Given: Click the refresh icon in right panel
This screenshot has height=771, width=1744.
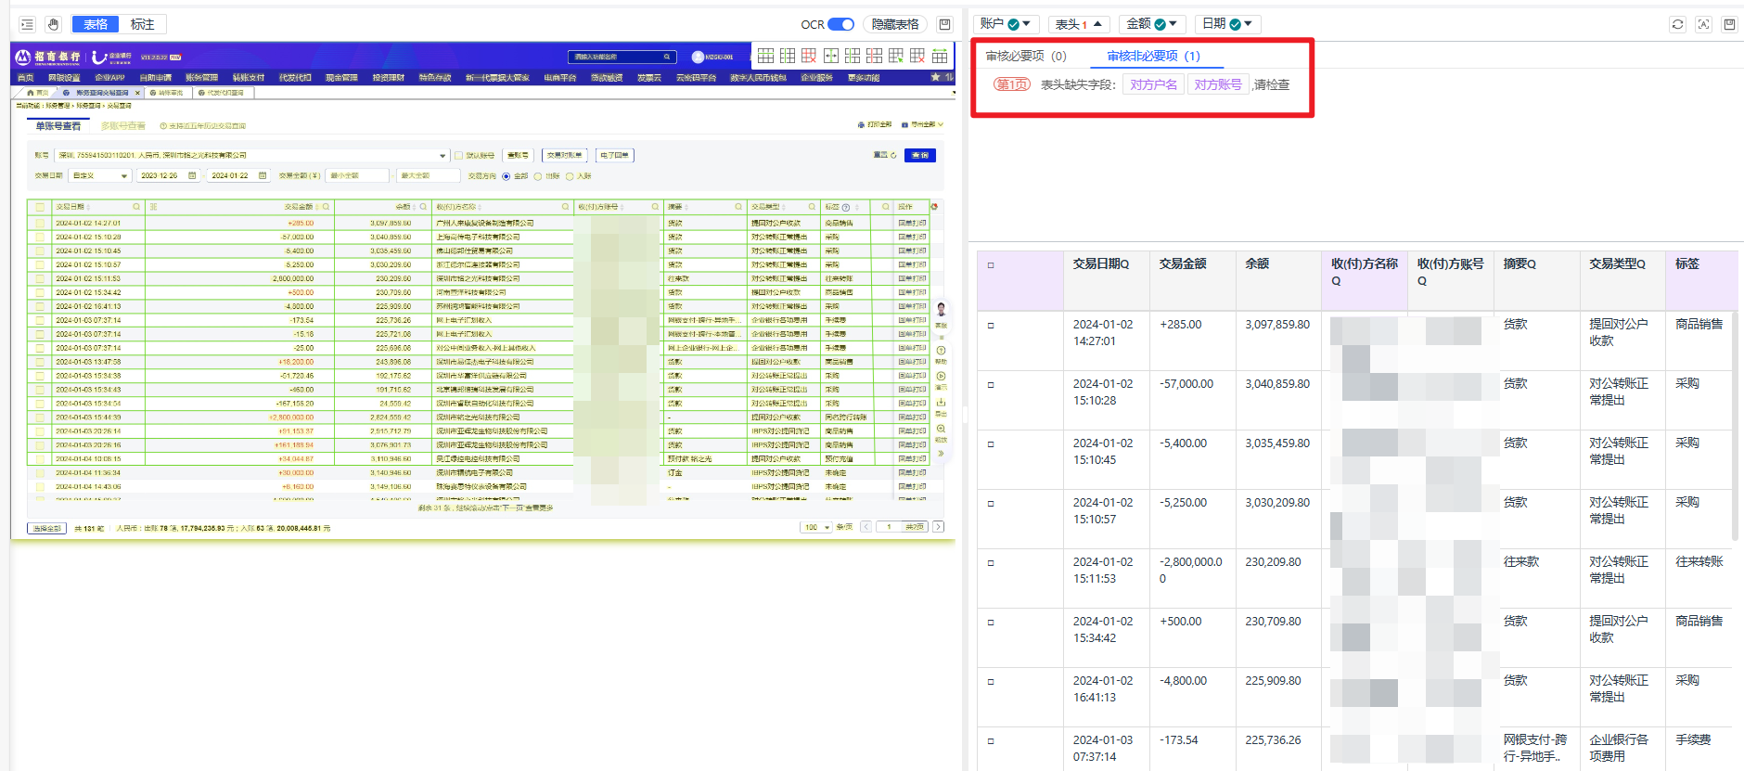Looking at the screenshot, I should click(1677, 24).
